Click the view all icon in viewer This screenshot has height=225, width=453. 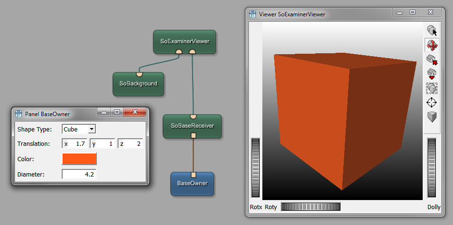point(432,88)
